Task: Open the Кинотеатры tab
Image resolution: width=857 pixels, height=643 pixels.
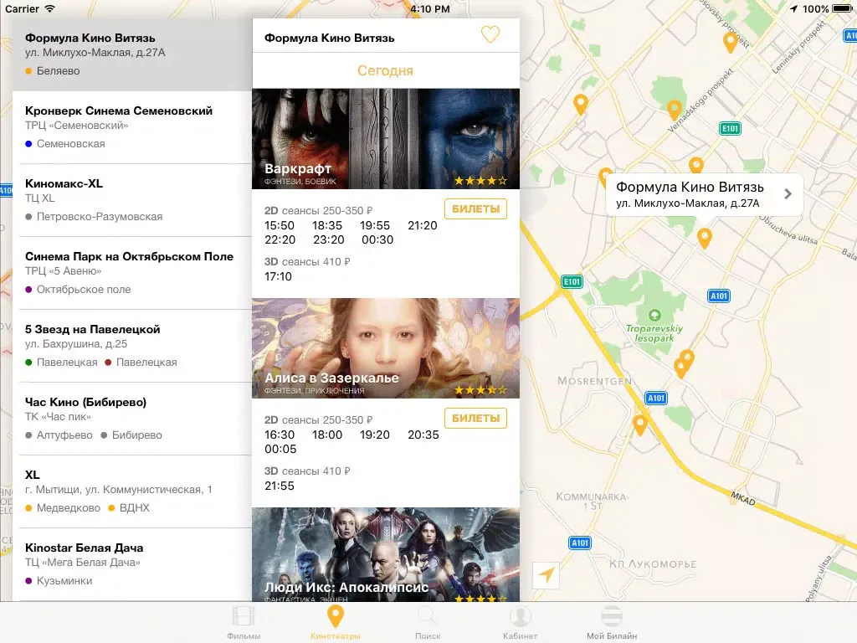Action: pos(335,623)
